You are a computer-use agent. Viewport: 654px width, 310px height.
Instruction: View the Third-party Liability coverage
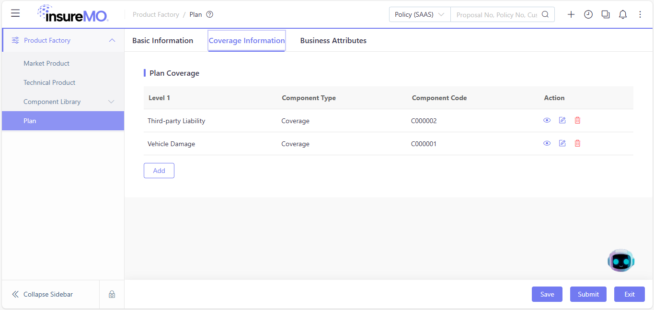[x=547, y=120]
